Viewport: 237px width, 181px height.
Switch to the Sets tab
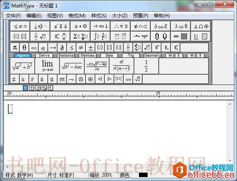pyautogui.click(x=109, y=55)
